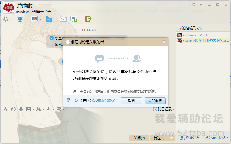Click 立即创建 button
This screenshot has height=144, width=231.
pos(155,101)
